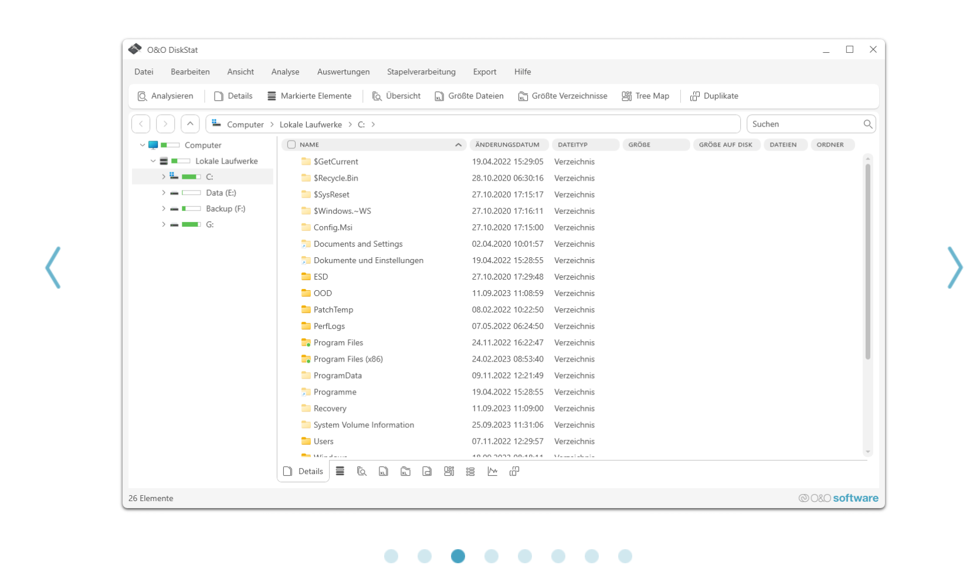This screenshot has height=582, width=973.
Task: Open the Auswertungen menu
Action: 343,72
